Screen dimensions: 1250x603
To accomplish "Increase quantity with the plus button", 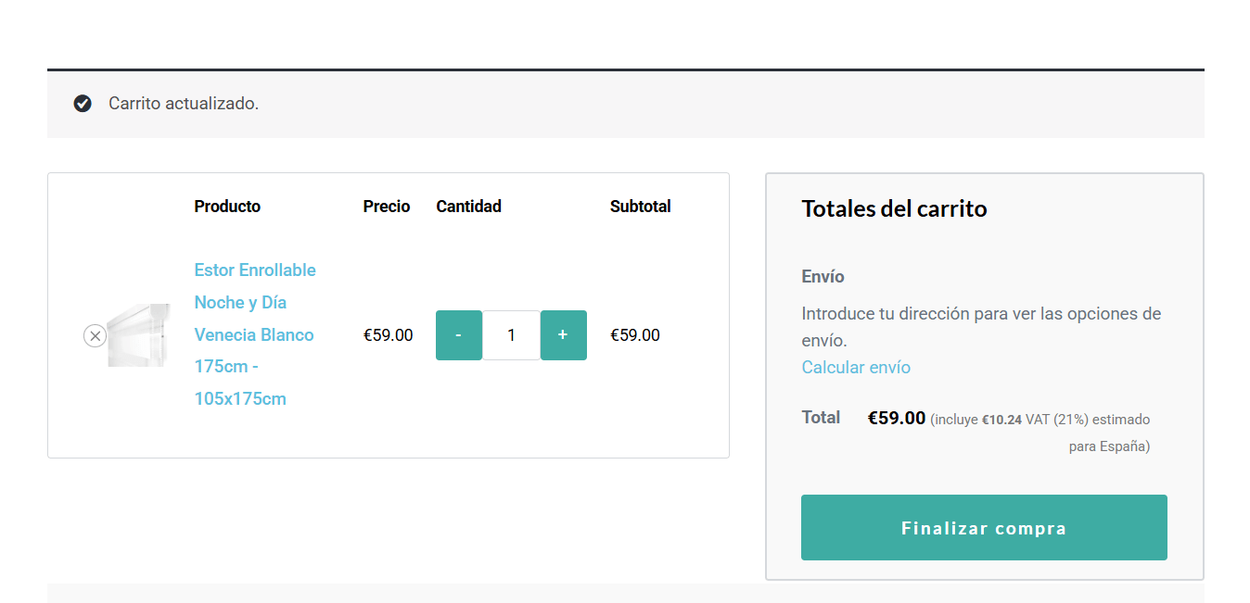I will tap(563, 335).
